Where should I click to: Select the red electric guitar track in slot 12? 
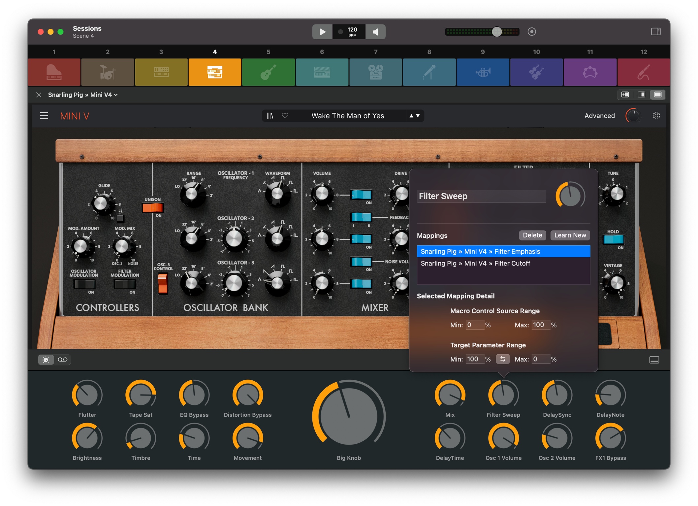click(644, 72)
